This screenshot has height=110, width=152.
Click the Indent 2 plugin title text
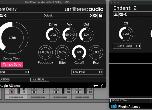[125, 8]
